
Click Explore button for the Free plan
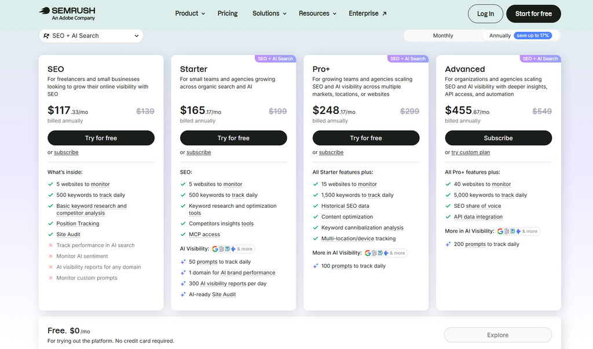coord(497,335)
